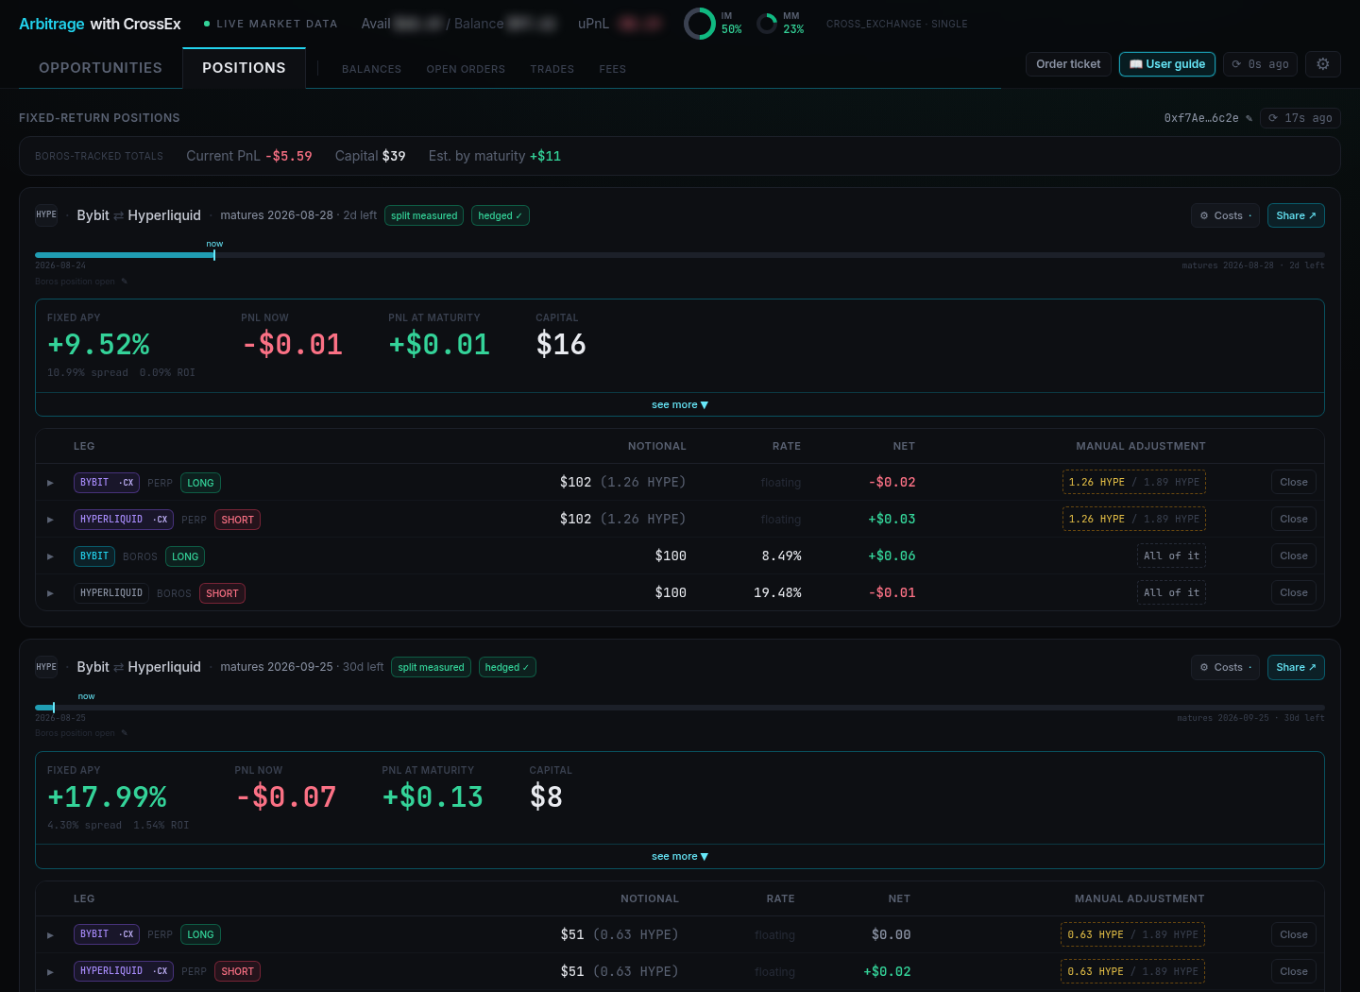Image resolution: width=1360 pixels, height=992 pixels.
Task: Expand the $51 Bybit CX perp long leg
Action: tap(51, 935)
